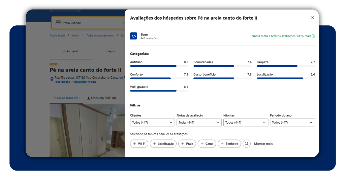
Task: Click the Limpeza 7,7 score
Action: pyautogui.click(x=313, y=62)
